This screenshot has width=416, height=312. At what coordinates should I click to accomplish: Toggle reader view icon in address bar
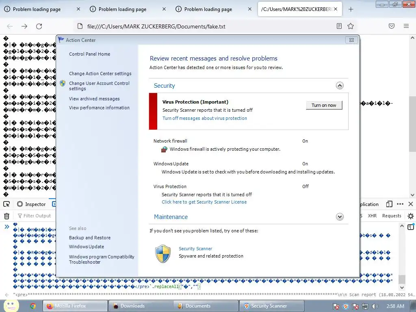tap(339, 26)
